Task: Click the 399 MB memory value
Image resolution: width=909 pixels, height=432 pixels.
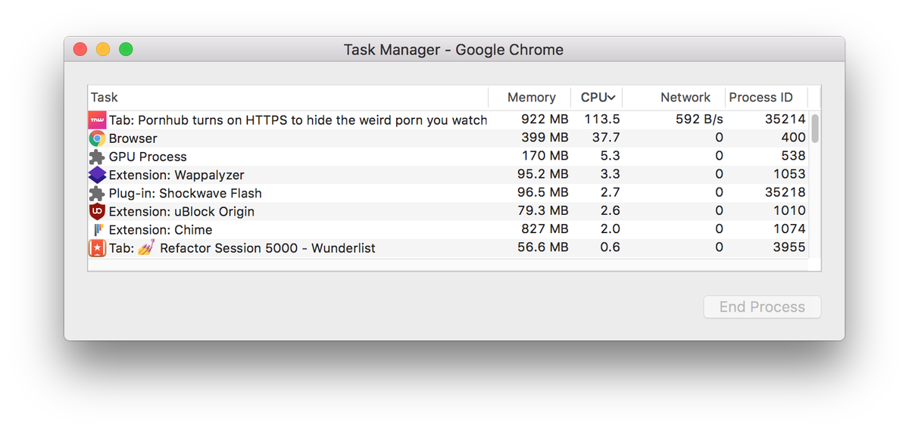Action: tap(545, 138)
